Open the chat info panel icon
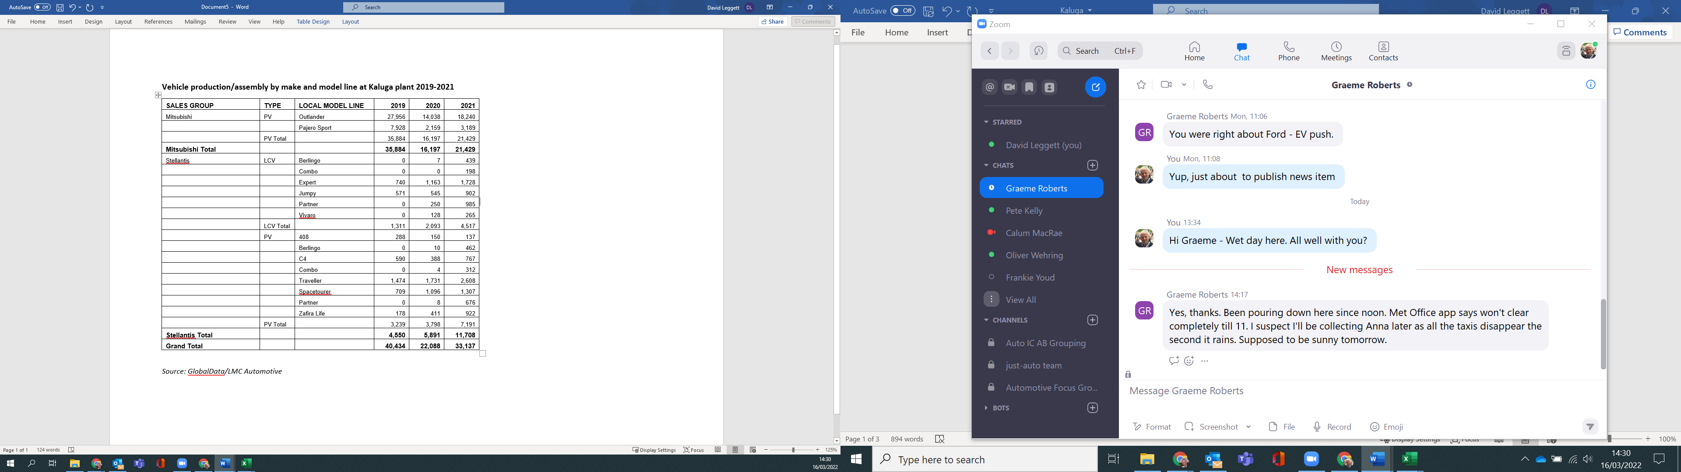The height and width of the screenshot is (472, 1681). point(1590,85)
